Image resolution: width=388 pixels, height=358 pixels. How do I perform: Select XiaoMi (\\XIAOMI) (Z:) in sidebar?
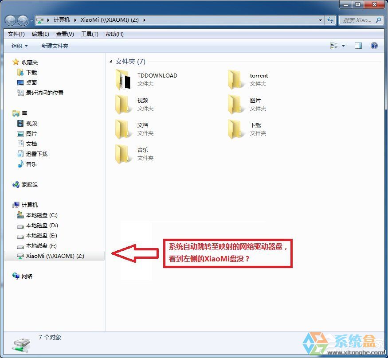[55, 256]
